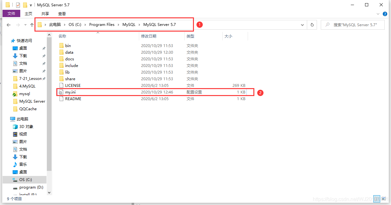Select the README file icon
Viewport: 391px width, 205px height.
click(61, 99)
